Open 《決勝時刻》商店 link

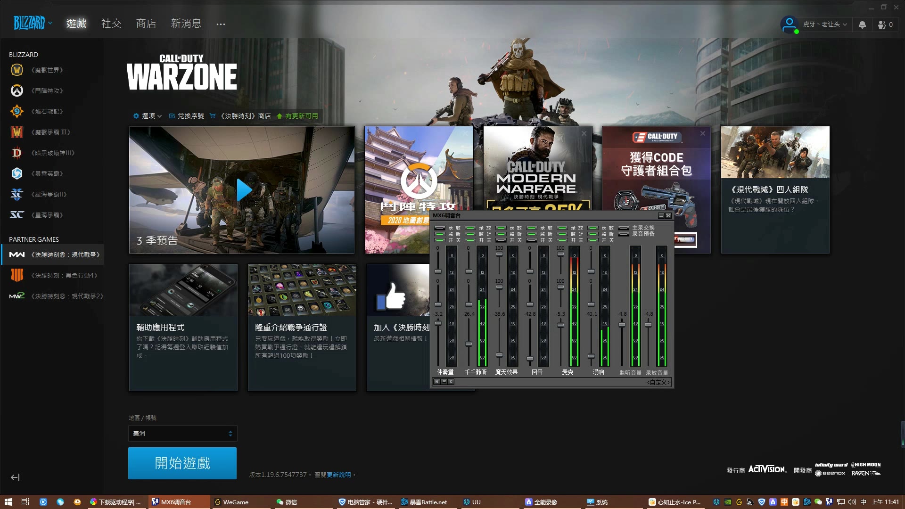point(240,116)
